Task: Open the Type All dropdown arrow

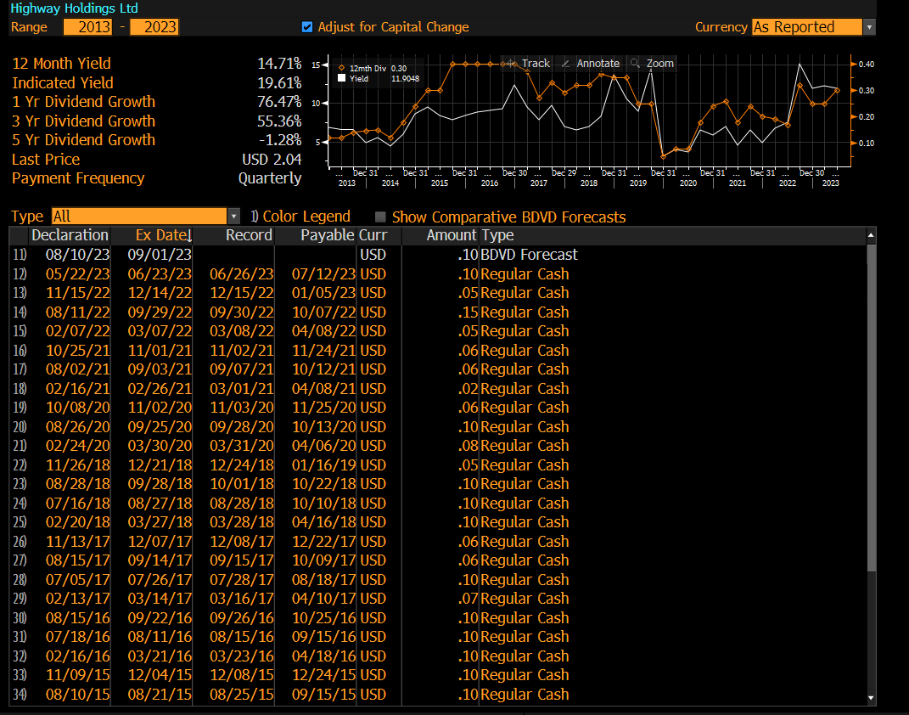Action: tap(233, 217)
